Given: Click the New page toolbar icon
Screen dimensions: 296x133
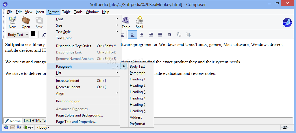Looking at the screenshot, I should [12, 20].
